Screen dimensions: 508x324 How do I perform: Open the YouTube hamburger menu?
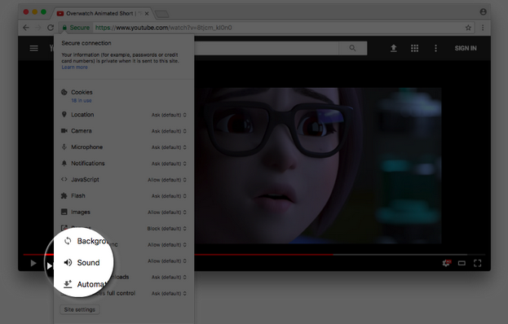coord(34,48)
